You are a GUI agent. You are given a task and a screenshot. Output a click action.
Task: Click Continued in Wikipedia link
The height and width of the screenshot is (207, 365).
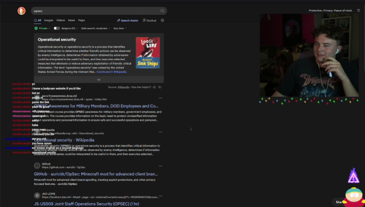point(112,72)
